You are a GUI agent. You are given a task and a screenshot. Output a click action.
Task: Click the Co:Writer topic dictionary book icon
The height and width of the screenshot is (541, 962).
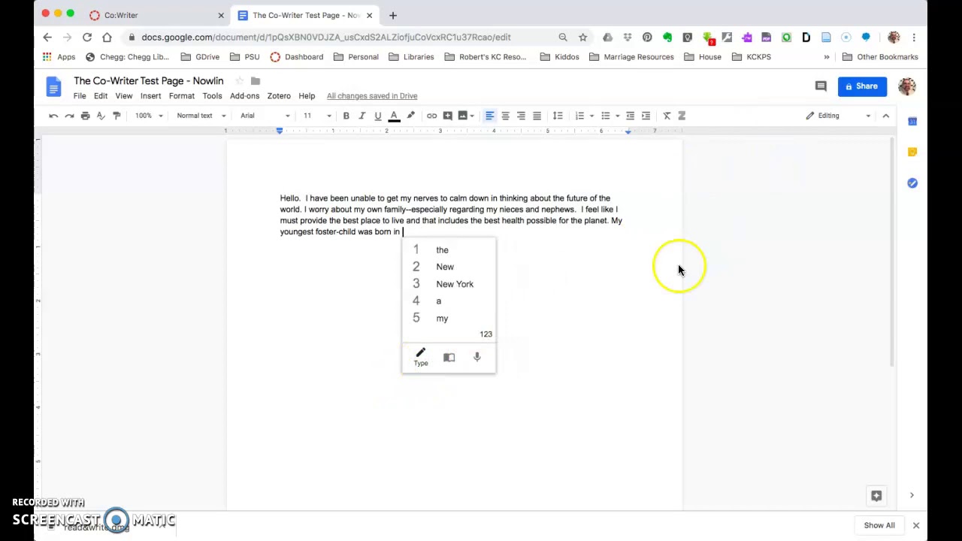pos(449,358)
